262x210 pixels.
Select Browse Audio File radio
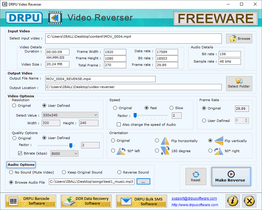click(11, 182)
